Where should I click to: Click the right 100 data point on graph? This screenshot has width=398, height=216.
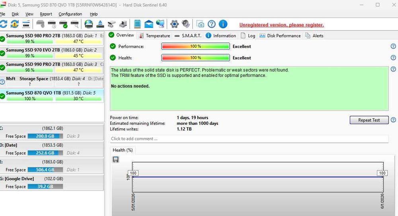(382, 173)
